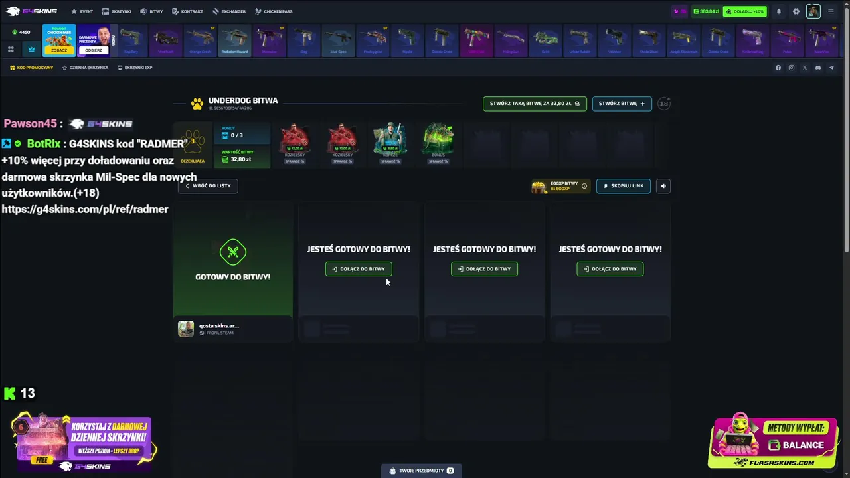Mute the battle sound
The image size is (850, 478).
click(663, 186)
